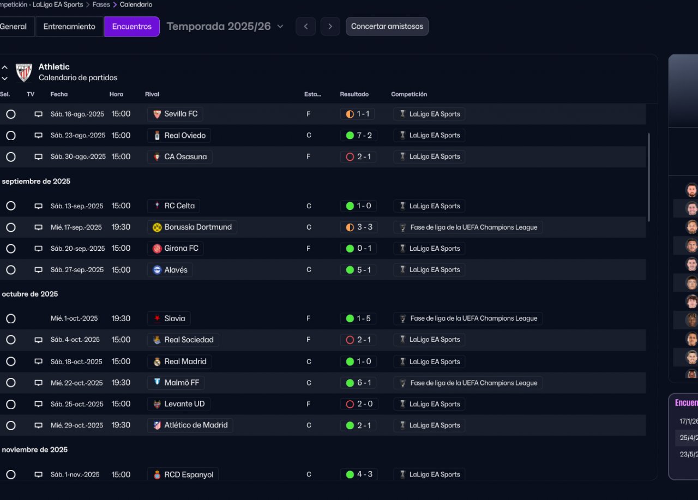Select the Malmö FF match radio button
This screenshot has height=500, width=698.
[10, 383]
